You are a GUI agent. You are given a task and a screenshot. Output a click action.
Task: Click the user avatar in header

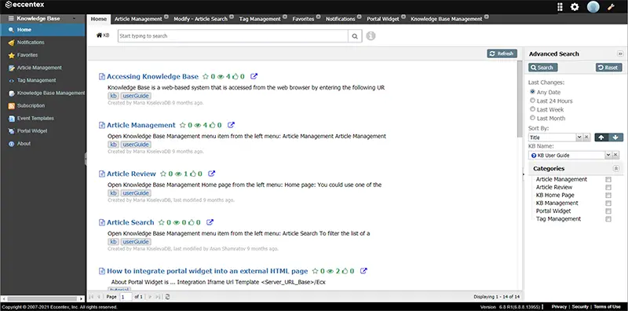593,7
